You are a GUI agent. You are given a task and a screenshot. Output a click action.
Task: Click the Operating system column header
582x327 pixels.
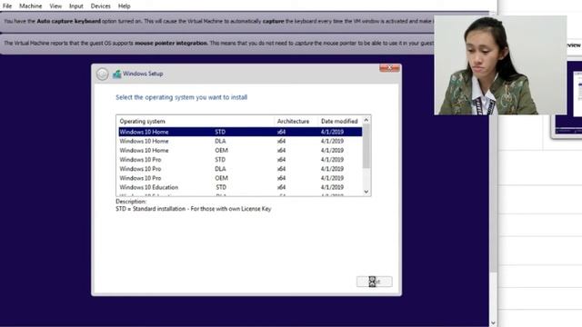point(196,121)
